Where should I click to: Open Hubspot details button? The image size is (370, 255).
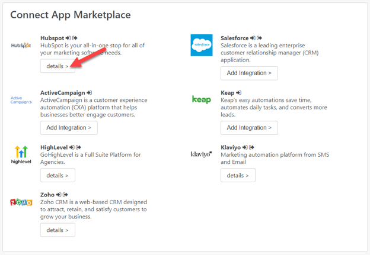click(58, 66)
